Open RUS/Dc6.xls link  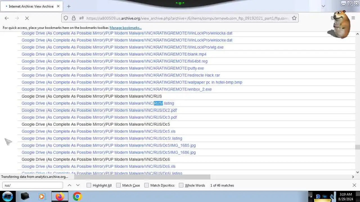pyautogui.click(x=98, y=166)
